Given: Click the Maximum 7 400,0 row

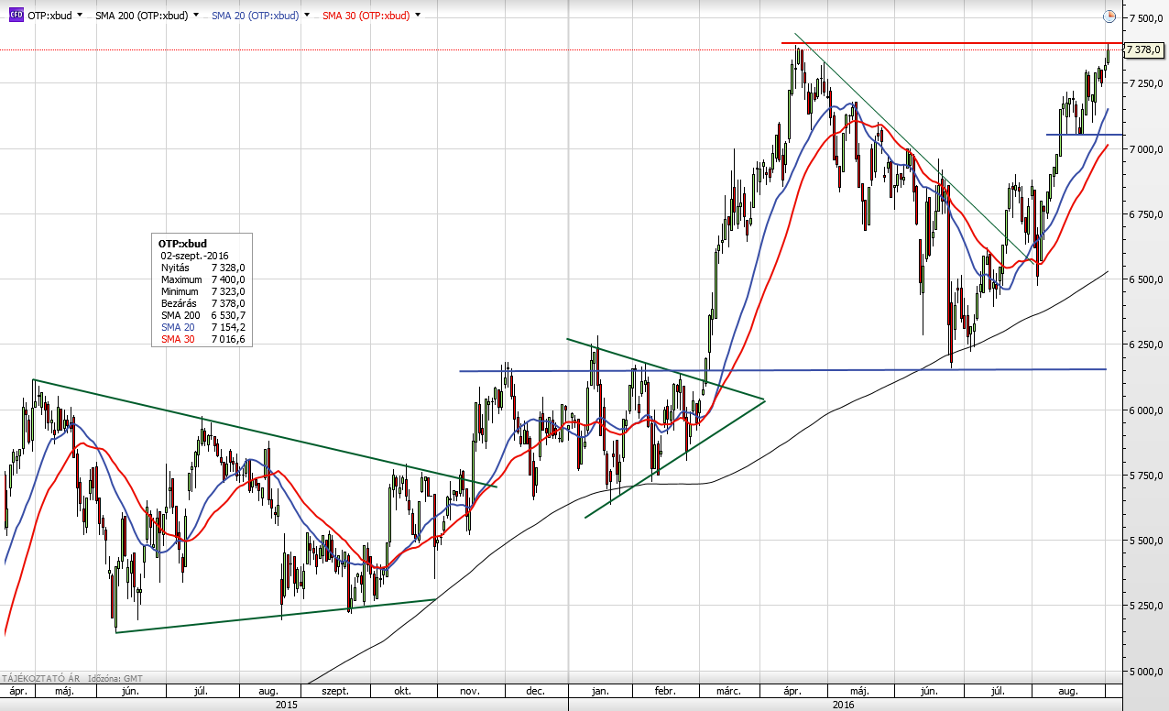Looking at the screenshot, I should 202,279.
